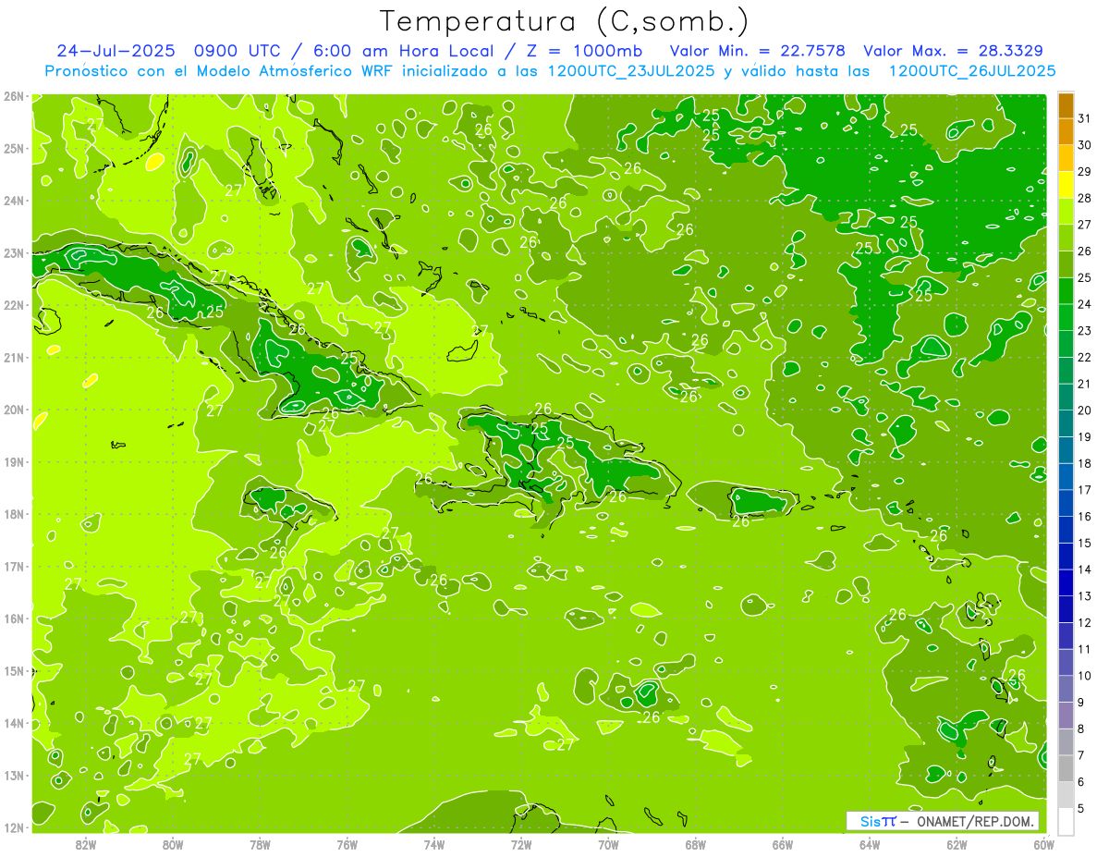
Task: Click the orange-brown legend swatch above 31
Action: pos(1066,106)
